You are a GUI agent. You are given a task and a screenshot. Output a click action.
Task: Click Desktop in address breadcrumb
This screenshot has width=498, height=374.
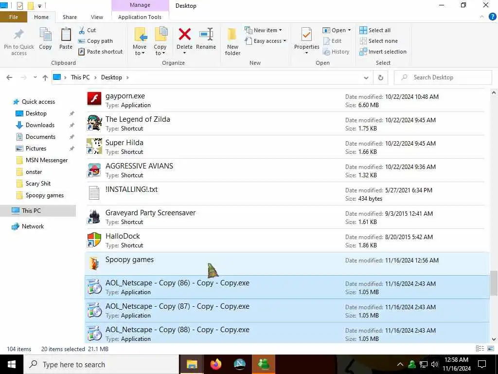pos(111,77)
